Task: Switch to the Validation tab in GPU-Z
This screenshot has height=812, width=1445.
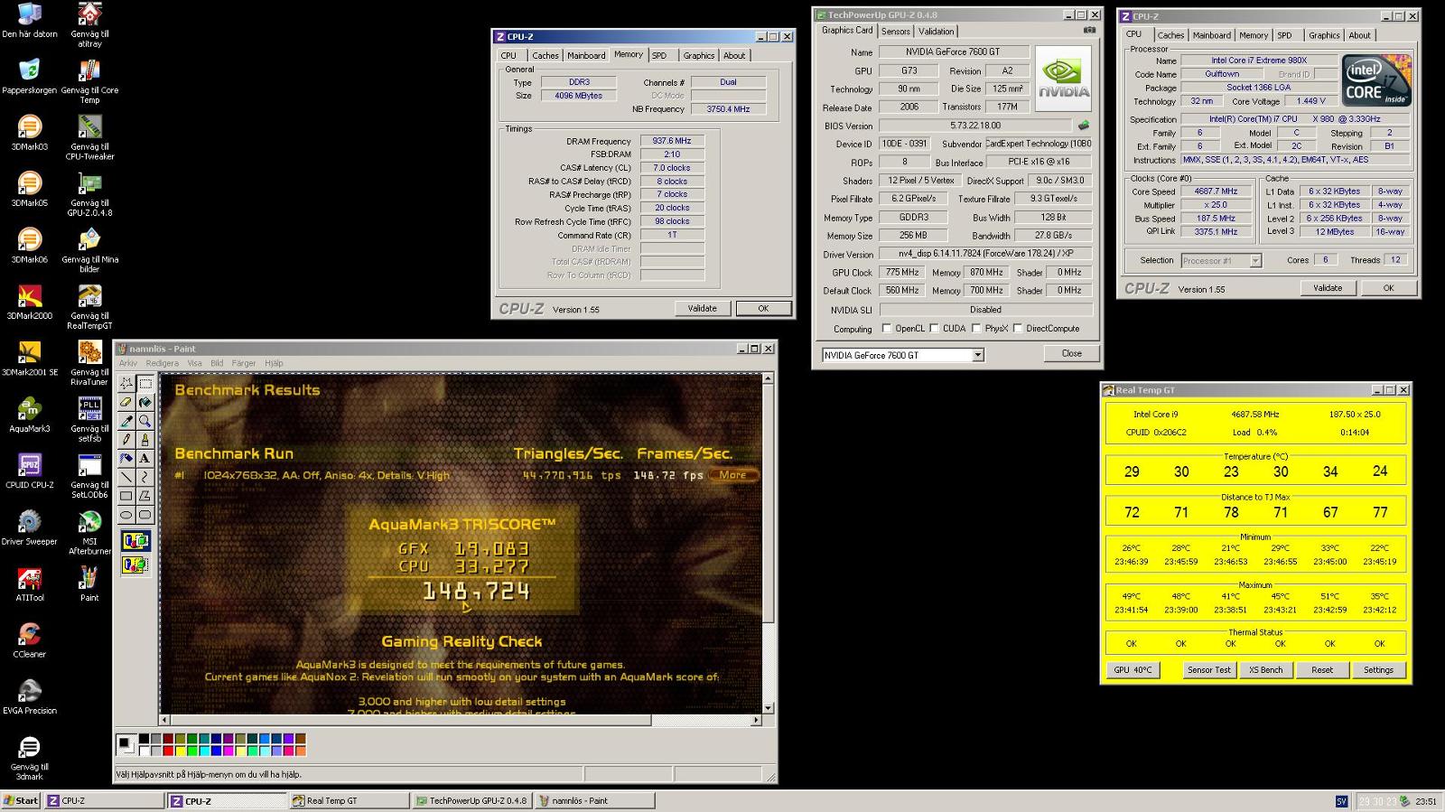Action: click(x=937, y=32)
